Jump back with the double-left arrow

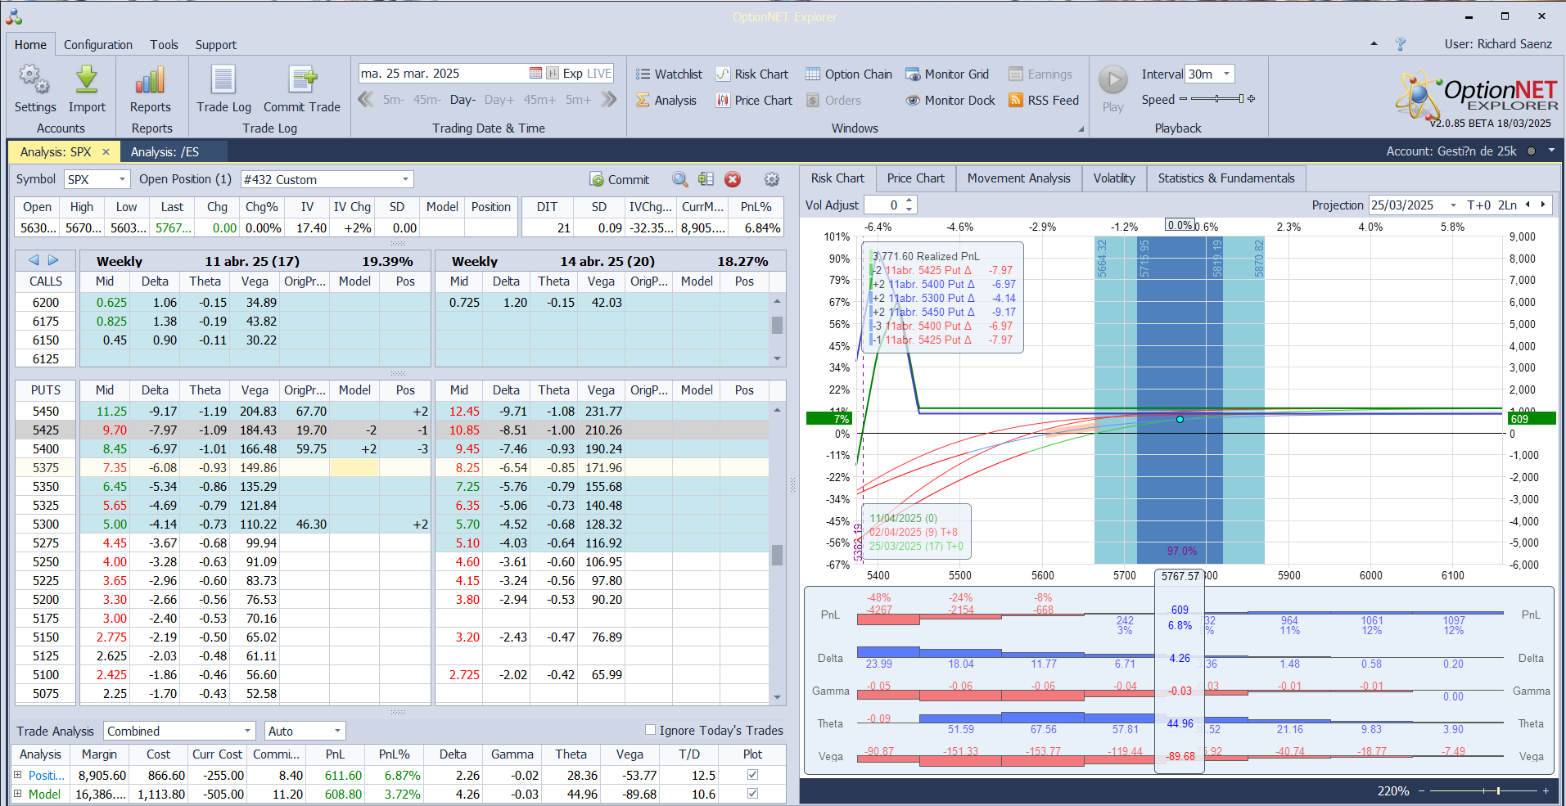[x=366, y=100]
